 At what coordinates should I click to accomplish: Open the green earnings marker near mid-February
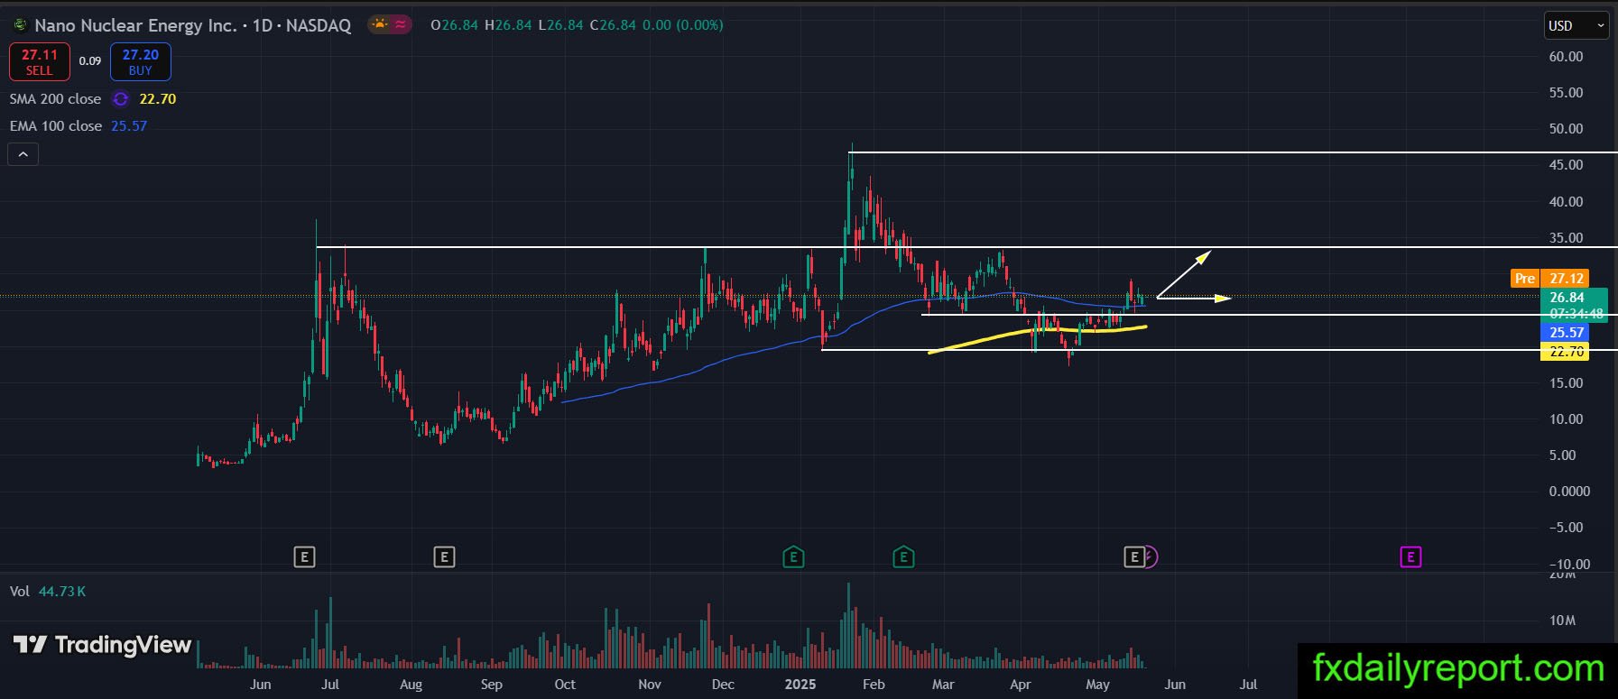click(903, 557)
